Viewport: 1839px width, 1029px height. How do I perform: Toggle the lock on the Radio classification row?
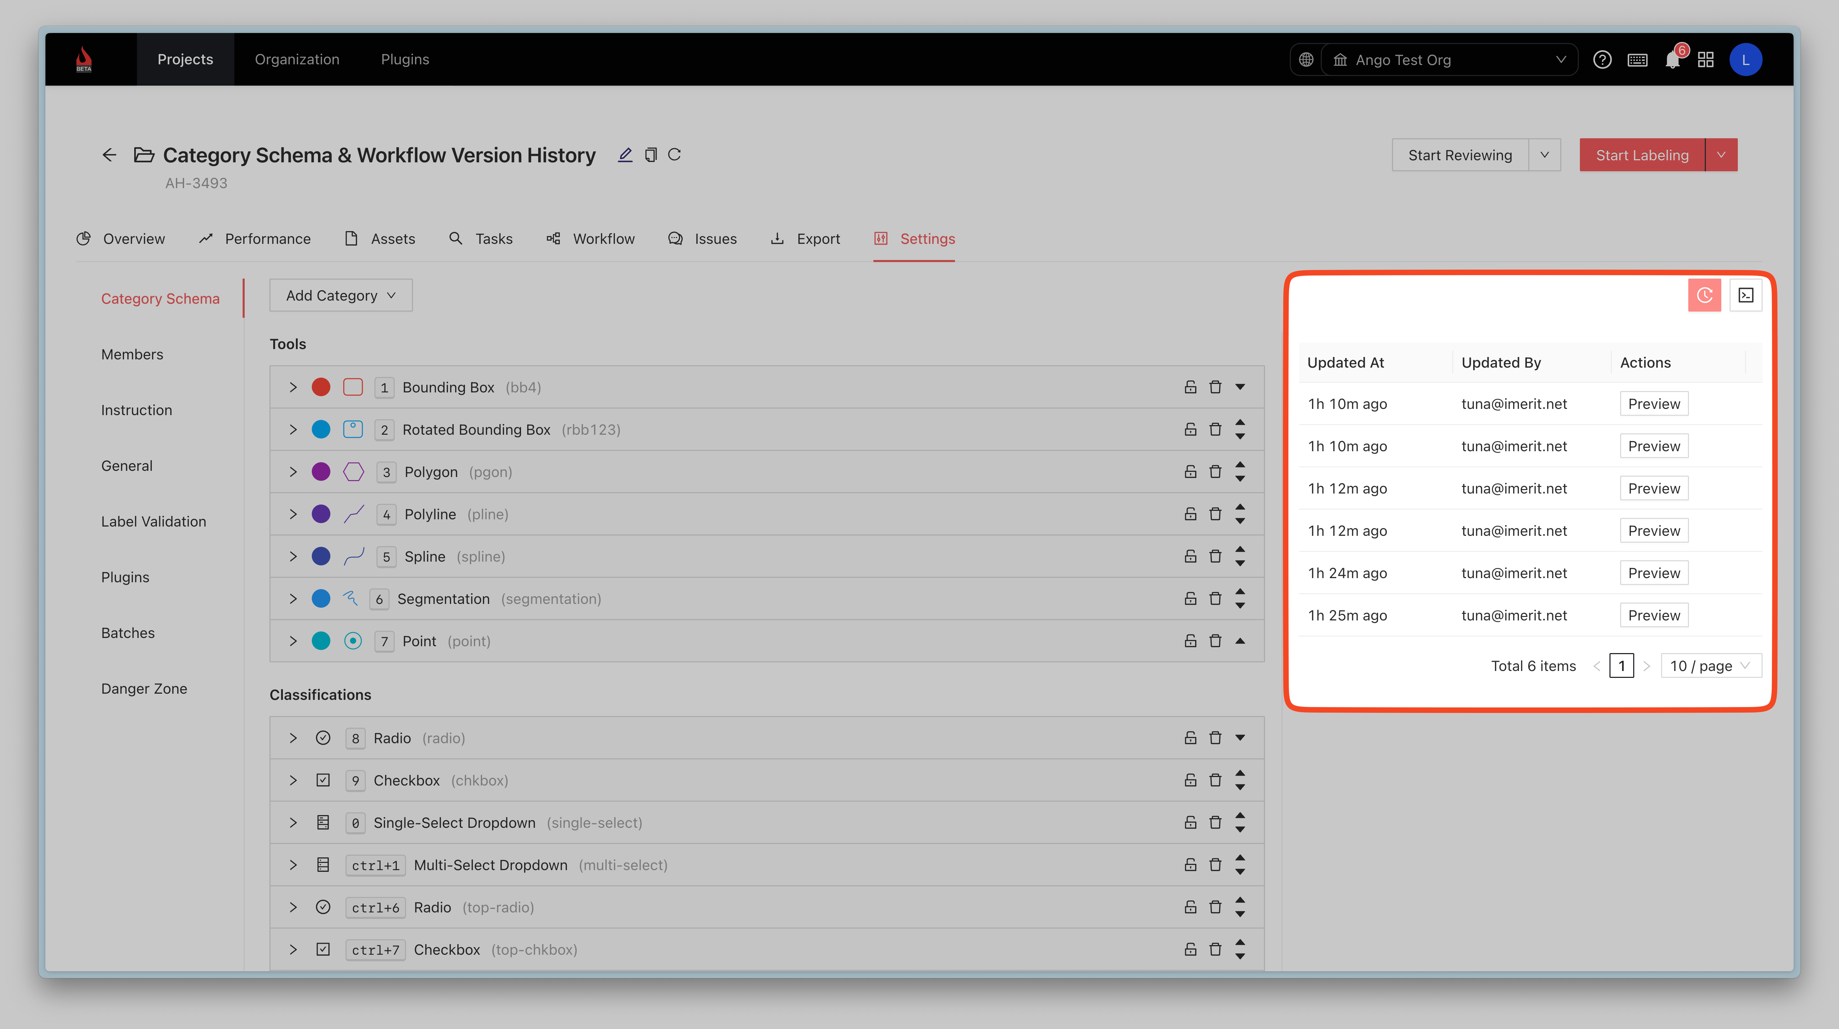[1190, 738]
